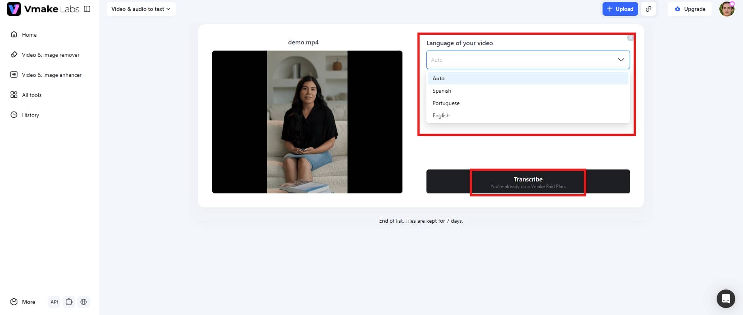Click the Transcribe button
This screenshot has height=315, width=743.
(x=528, y=181)
